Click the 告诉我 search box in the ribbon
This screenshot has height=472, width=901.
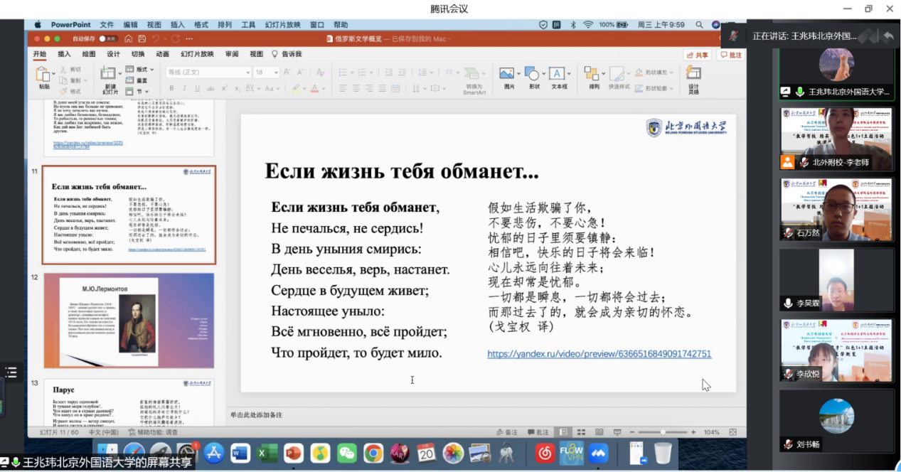click(287, 54)
